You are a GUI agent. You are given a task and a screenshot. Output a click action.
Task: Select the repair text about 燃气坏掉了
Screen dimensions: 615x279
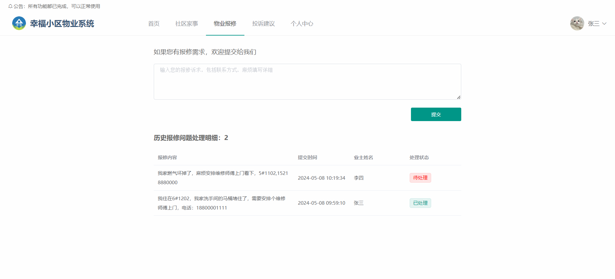click(x=223, y=178)
